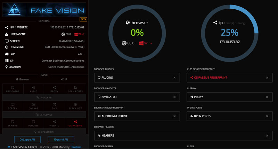The width and height of the screenshot is (278, 149).
Task: Open the red OS Passive tile
Action: coord(75,123)
